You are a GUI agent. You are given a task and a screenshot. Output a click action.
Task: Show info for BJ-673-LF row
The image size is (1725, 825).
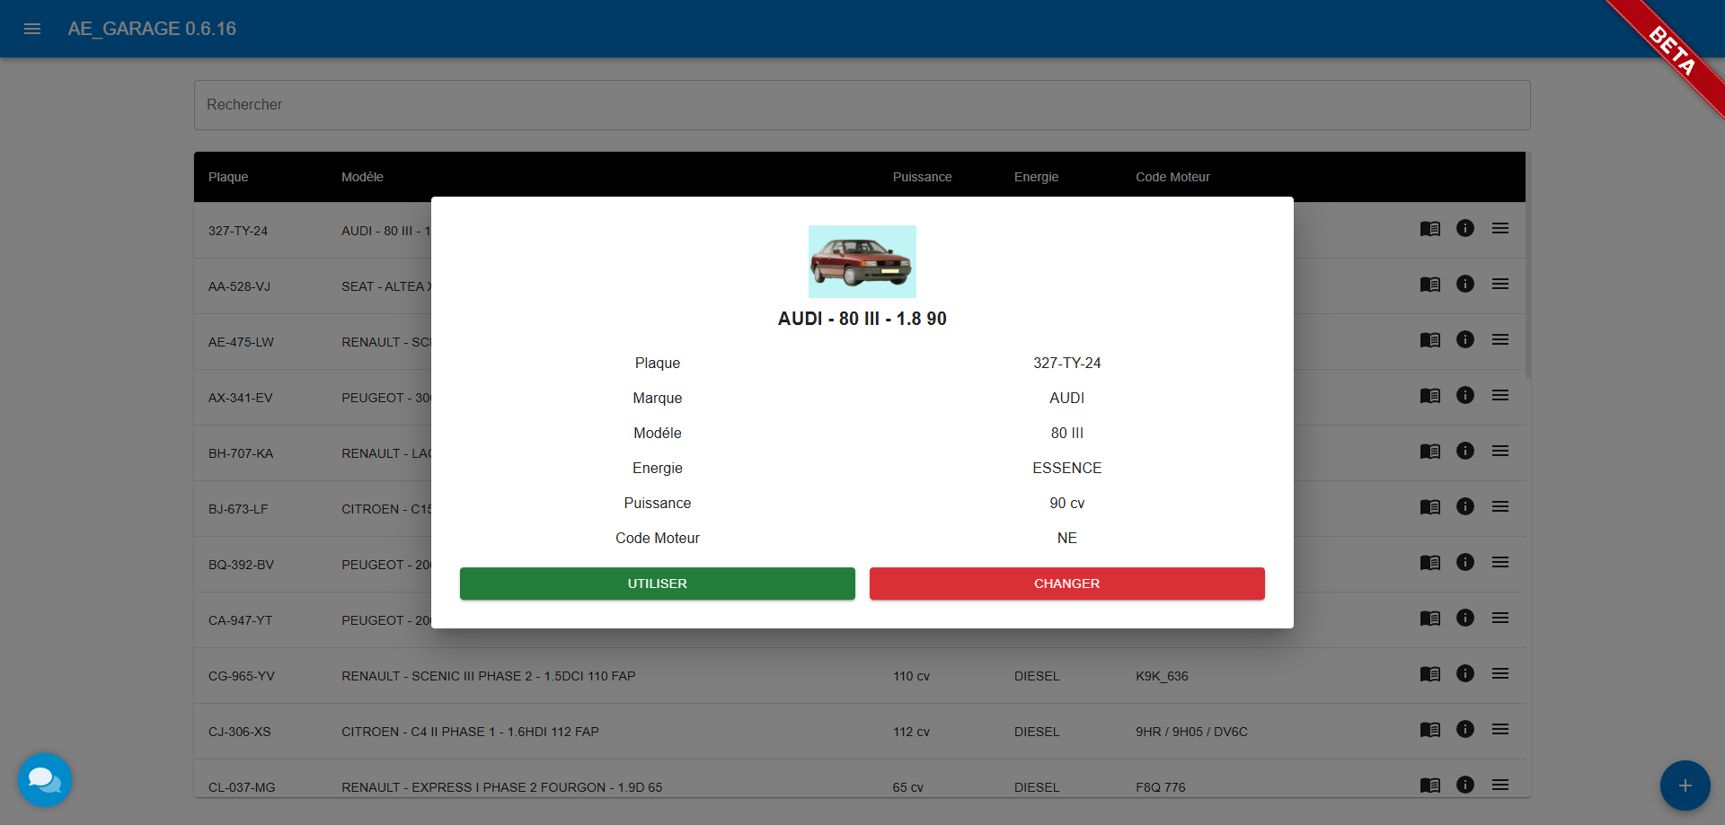[1465, 506]
